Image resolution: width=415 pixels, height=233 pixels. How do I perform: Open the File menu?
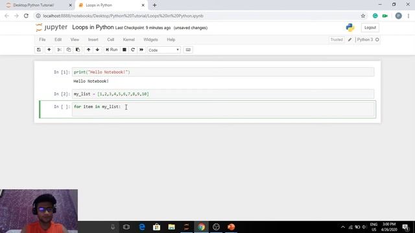pyautogui.click(x=42, y=39)
